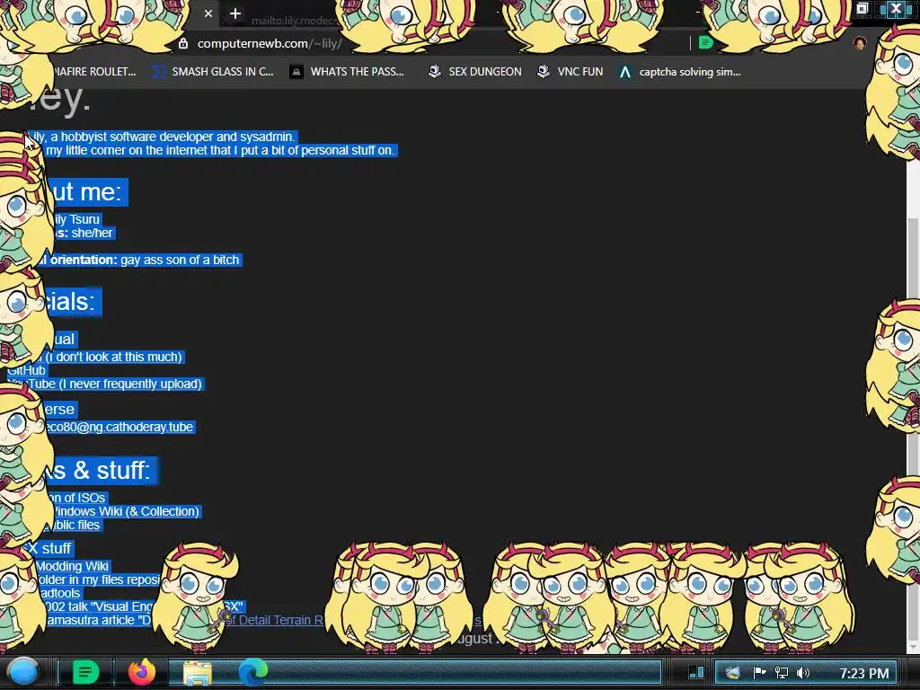Click the '002 talk "Visual Eng' line

(x=99, y=606)
